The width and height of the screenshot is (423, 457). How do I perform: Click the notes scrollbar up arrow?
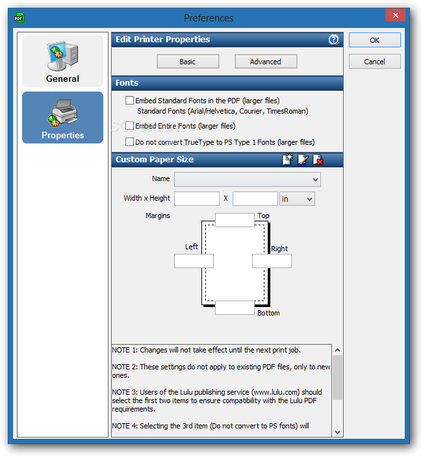337,350
